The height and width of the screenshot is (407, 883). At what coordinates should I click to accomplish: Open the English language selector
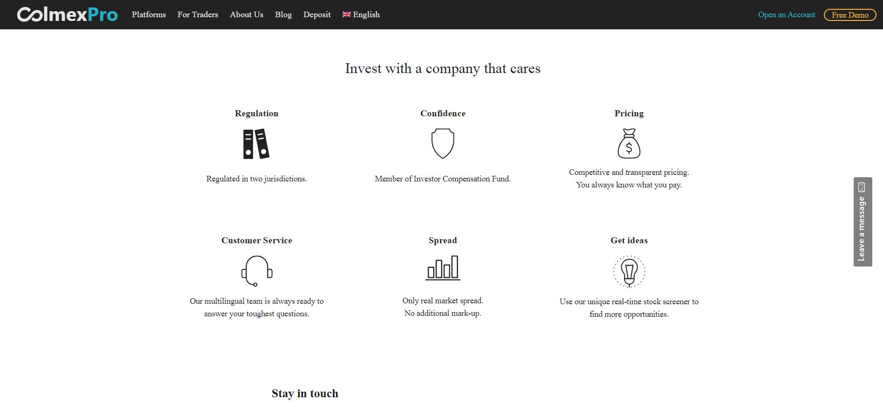click(361, 14)
